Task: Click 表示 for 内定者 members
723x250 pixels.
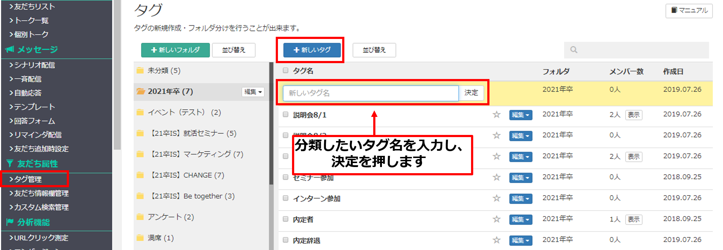Action: pyautogui.click(x=633, y=220)
